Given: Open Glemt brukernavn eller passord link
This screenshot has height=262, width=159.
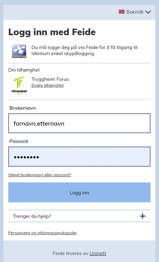Looking at the screenshot, I should pyautogui.click(x=40, y=175).
